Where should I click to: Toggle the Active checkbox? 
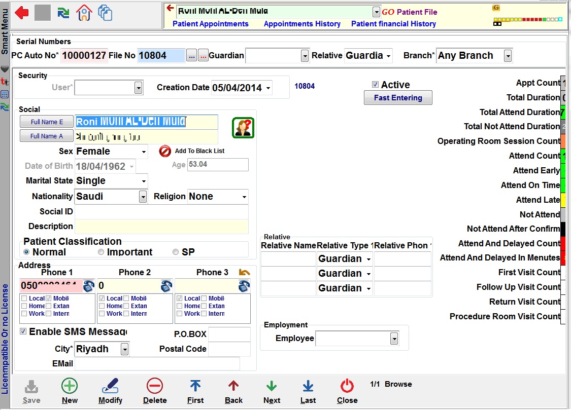point(375,84)
